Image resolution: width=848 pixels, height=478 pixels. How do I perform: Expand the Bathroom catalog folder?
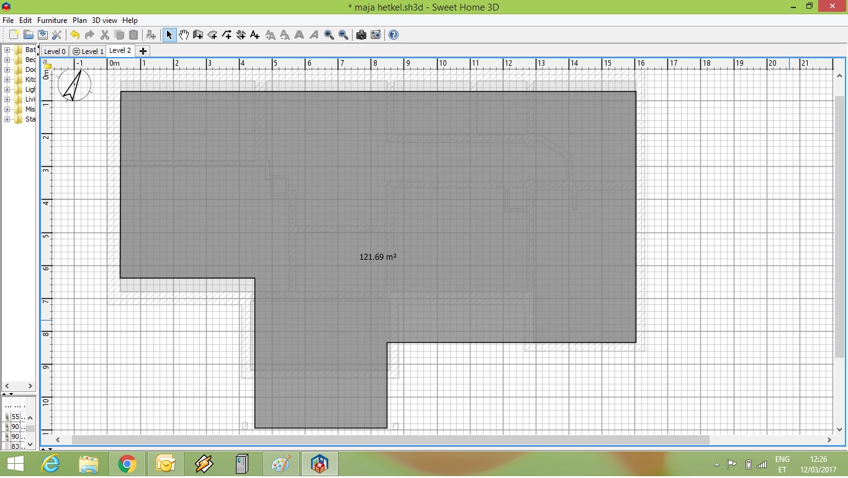tap(7, 50)
